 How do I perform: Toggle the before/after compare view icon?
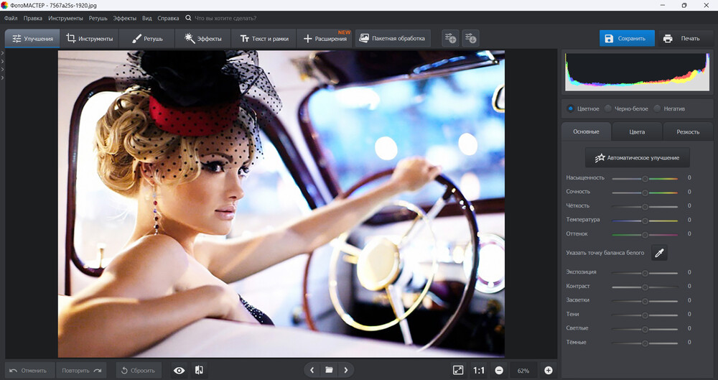point(199,371)
